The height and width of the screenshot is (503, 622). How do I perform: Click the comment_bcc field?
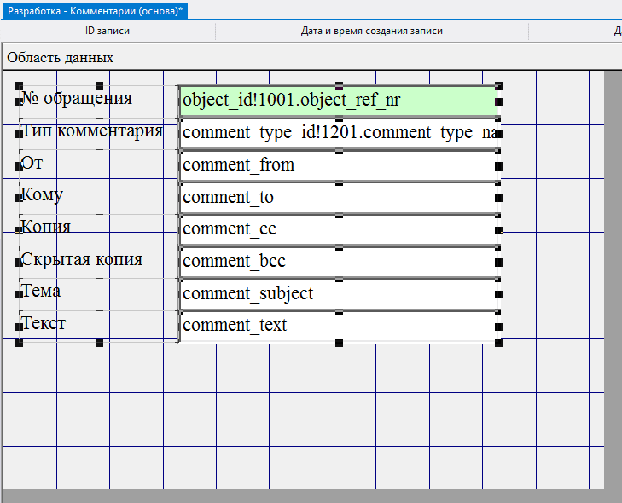[x=338, y=262]
